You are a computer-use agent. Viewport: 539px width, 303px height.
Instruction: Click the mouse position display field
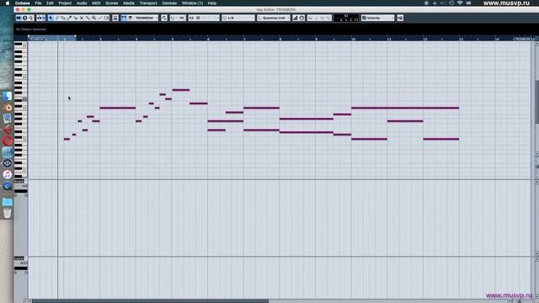346,18
